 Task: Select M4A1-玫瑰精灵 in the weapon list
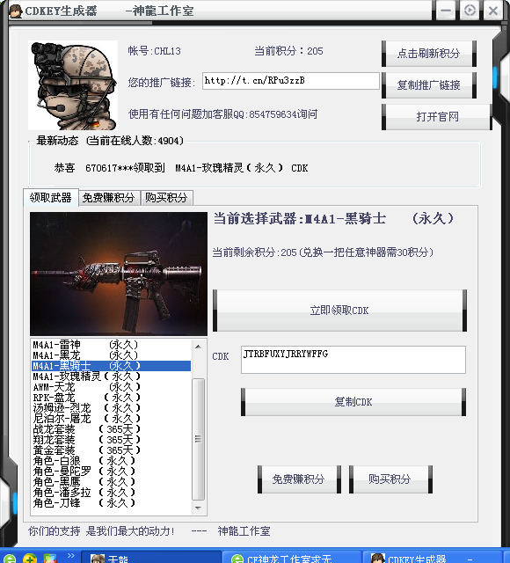pyautogui.click(x=112, y=377)
